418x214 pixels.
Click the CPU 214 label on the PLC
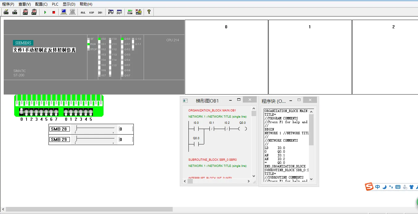(172, 40)
